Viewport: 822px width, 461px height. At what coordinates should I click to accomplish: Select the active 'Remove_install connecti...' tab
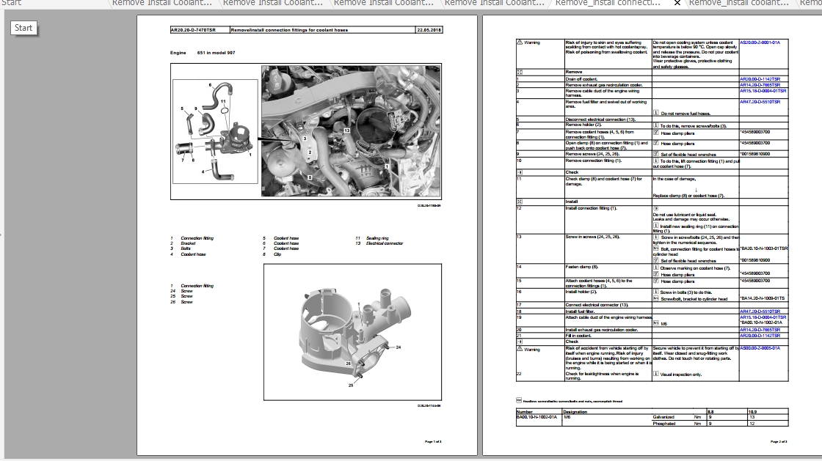pyautogui.click(x=608, y=3)
